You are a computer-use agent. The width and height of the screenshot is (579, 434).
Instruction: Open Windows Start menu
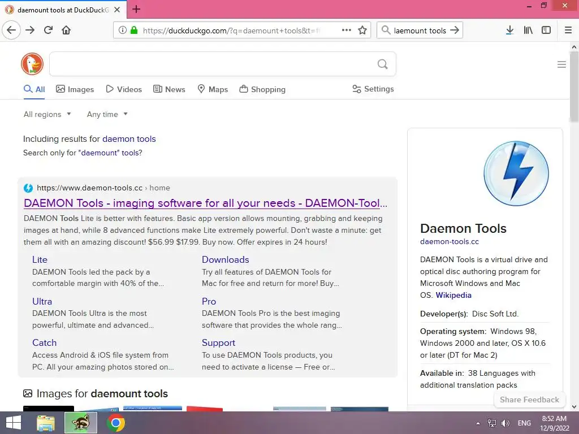click(14, 423)
